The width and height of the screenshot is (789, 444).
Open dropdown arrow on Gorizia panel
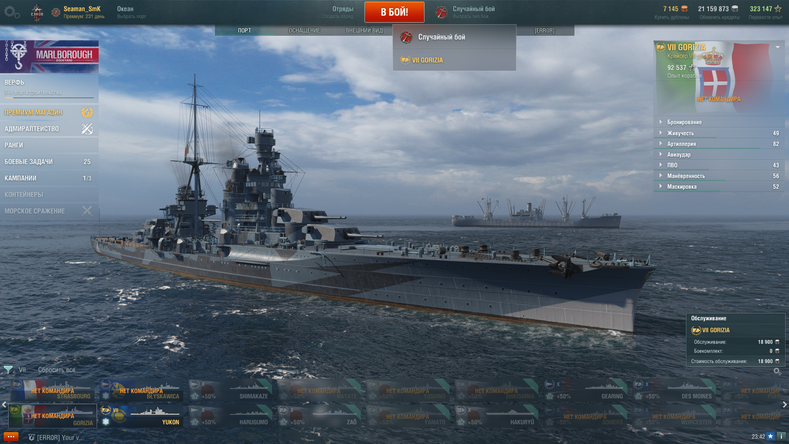pos(777,47)
